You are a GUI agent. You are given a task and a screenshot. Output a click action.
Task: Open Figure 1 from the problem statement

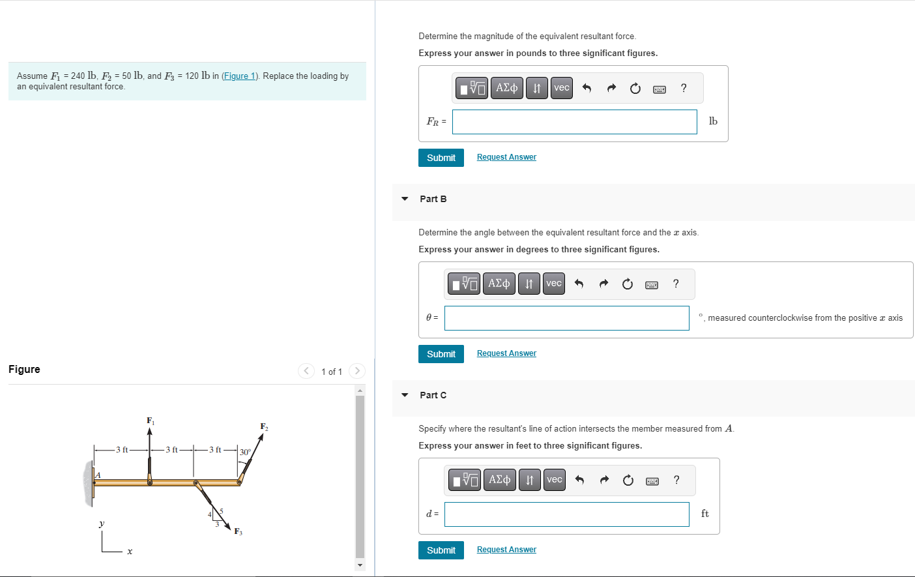click(x=240, y=76)
